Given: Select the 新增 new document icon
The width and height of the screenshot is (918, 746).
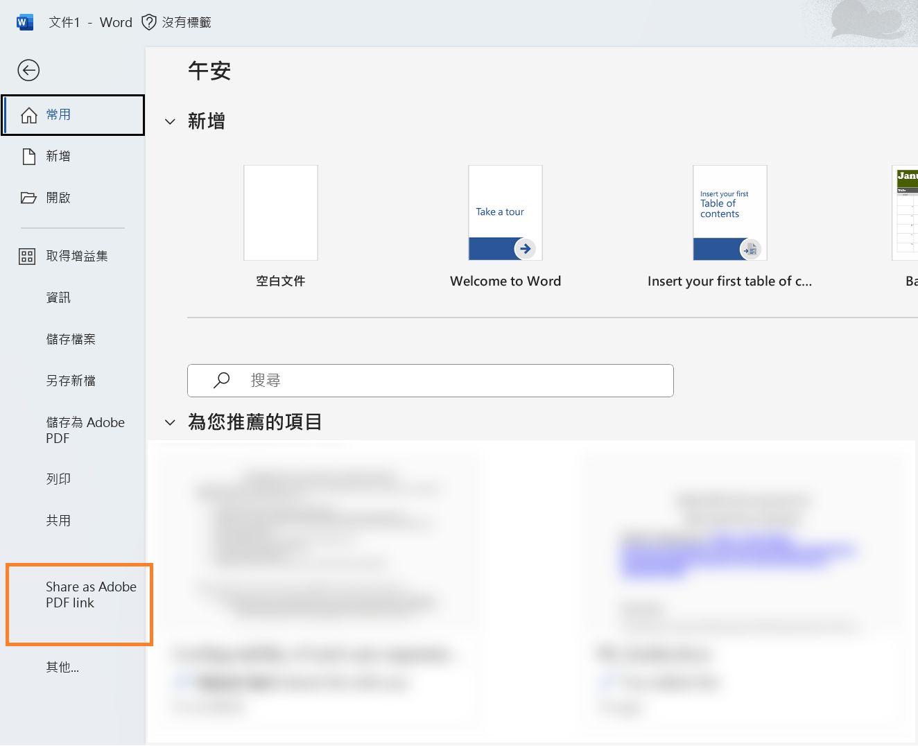Looking at the screenshot, I should click(28, 156).
